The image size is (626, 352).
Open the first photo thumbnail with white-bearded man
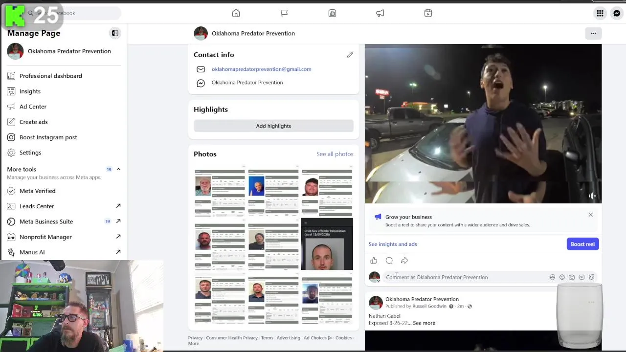[220, 190]
